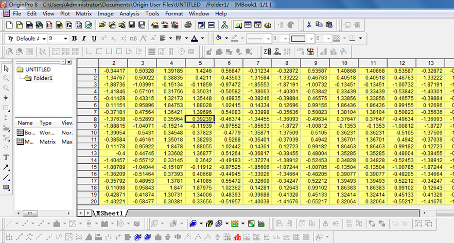Open the font size dropdown showing 9
Viewport: 454px width, 243px height.
coord(65,39)
